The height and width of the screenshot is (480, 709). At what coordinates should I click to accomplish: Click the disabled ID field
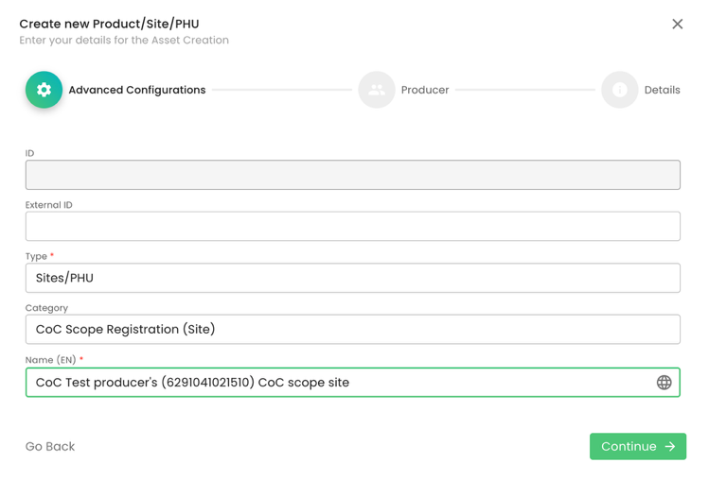click(x=352, y=175)
